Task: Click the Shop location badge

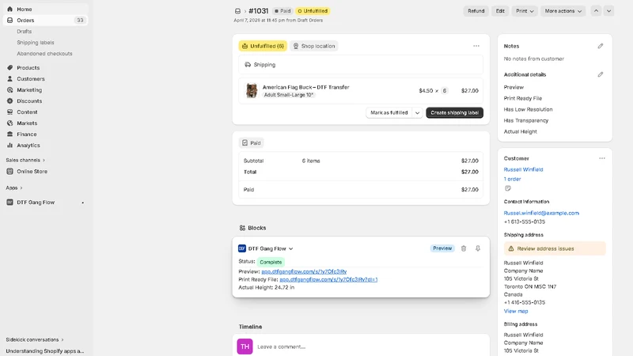Action: pos(314,46)
